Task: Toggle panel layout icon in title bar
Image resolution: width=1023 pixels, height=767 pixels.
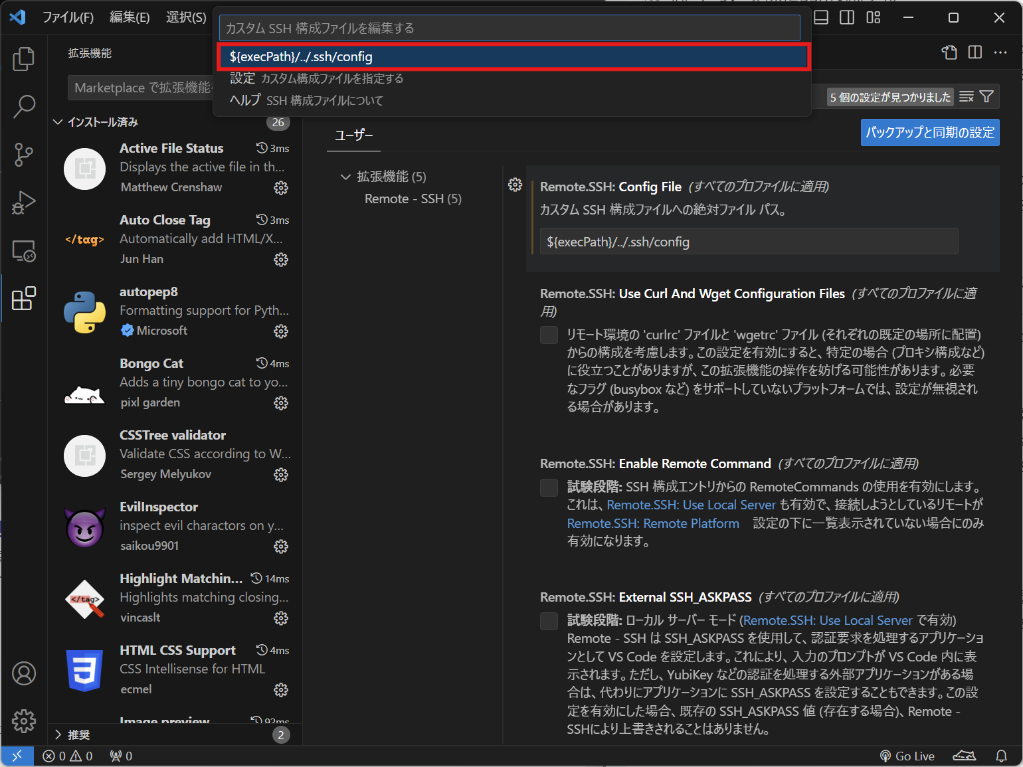Action: click(x=821, y=17)
